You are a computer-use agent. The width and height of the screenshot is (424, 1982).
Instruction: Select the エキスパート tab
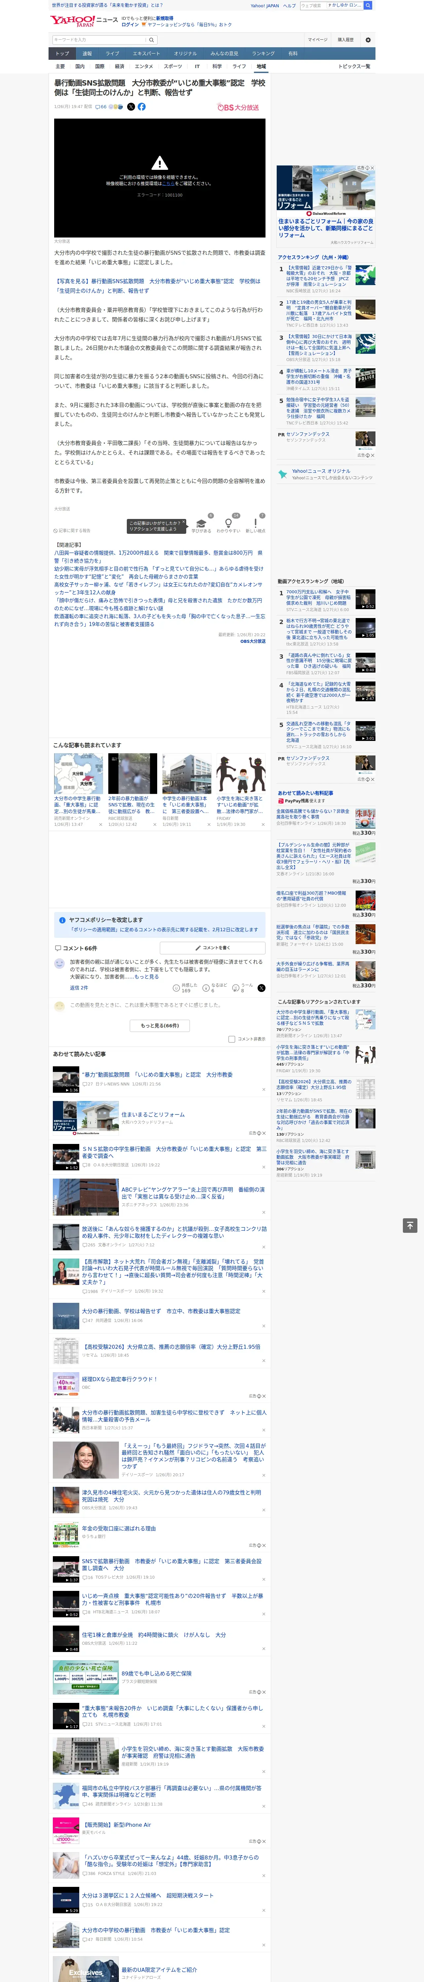146,54
